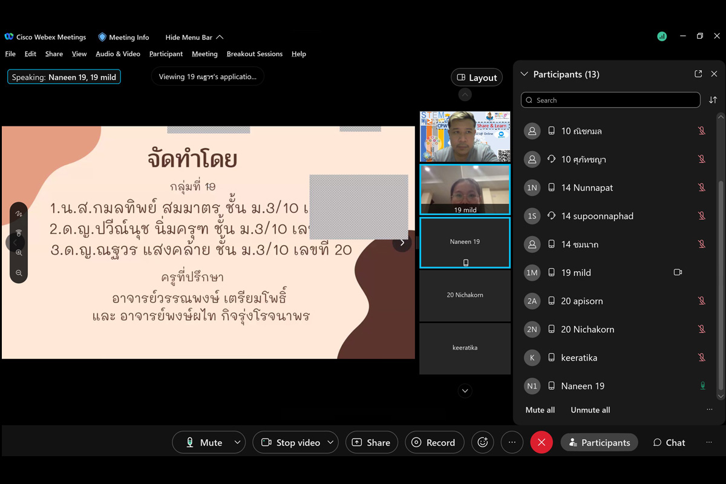Unmute participant 20 apisorn microphone icon
726x484 pixels.
coord(702,301)
